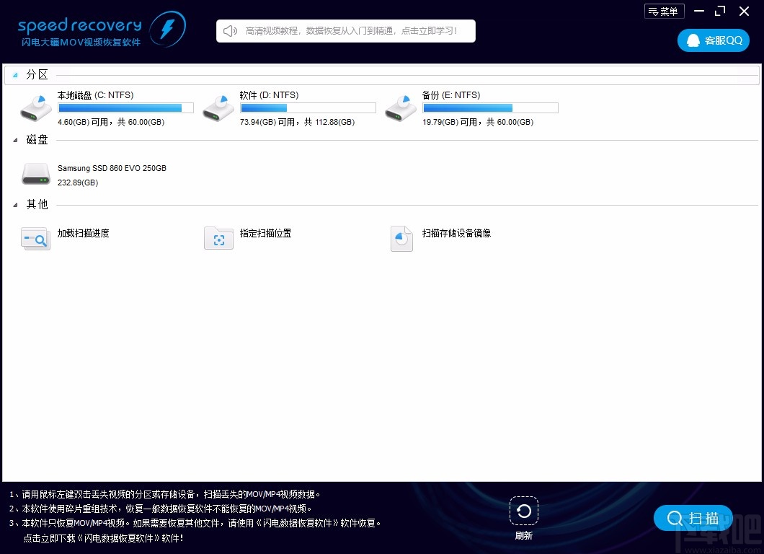This screenshot has width=764, height=554.
Task: Select the 本地磁盘 (C: NTFS) partition icon
Action: click(35, 106)
